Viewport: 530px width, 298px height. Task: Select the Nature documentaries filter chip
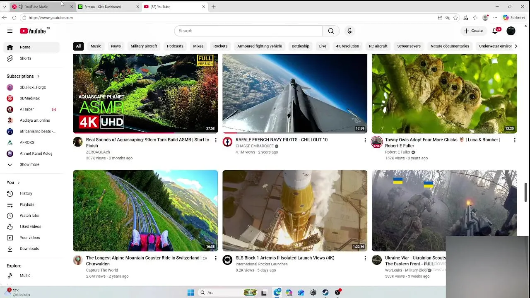click(450, 46)
